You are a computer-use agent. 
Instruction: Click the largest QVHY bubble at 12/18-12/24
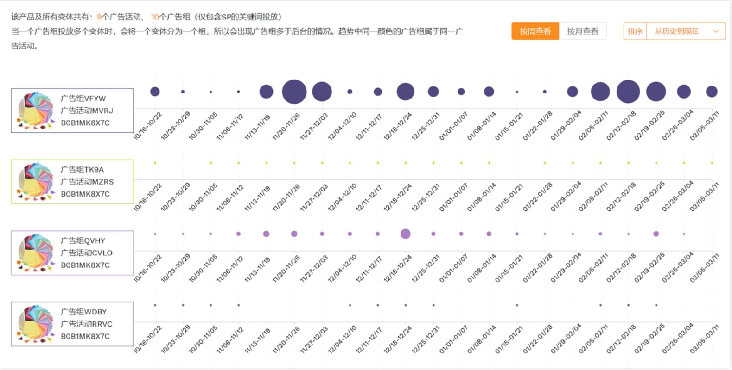(x=405, y=234)
